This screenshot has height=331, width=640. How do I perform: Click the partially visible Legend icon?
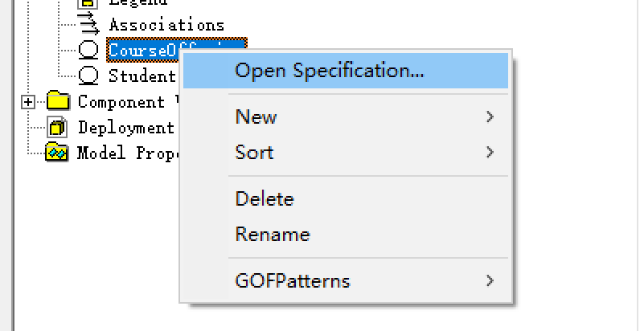point(89,3)
